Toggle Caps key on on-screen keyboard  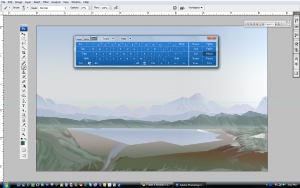pyautogui.click(x=84, y=54)
